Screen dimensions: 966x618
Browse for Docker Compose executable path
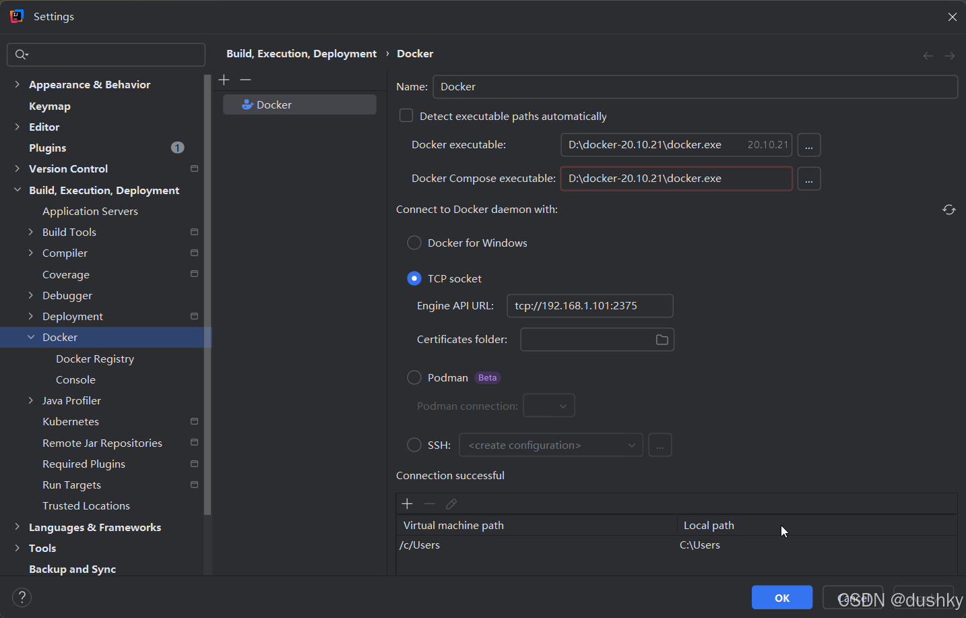coord(809,179)
